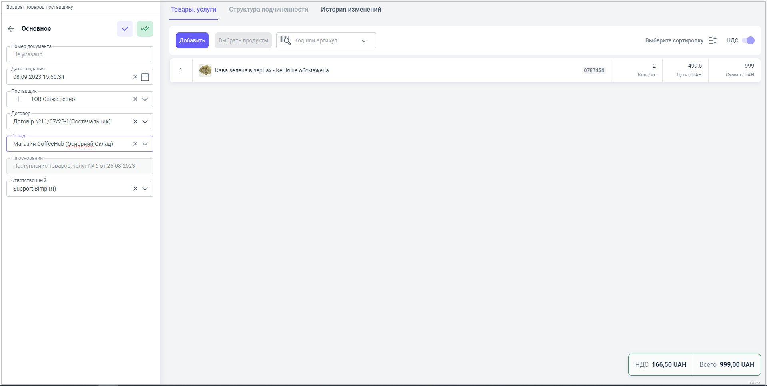Viewport: 767px width, 386px height.
Task: Click the green double checkmark icon
Action: pos(145,29)
